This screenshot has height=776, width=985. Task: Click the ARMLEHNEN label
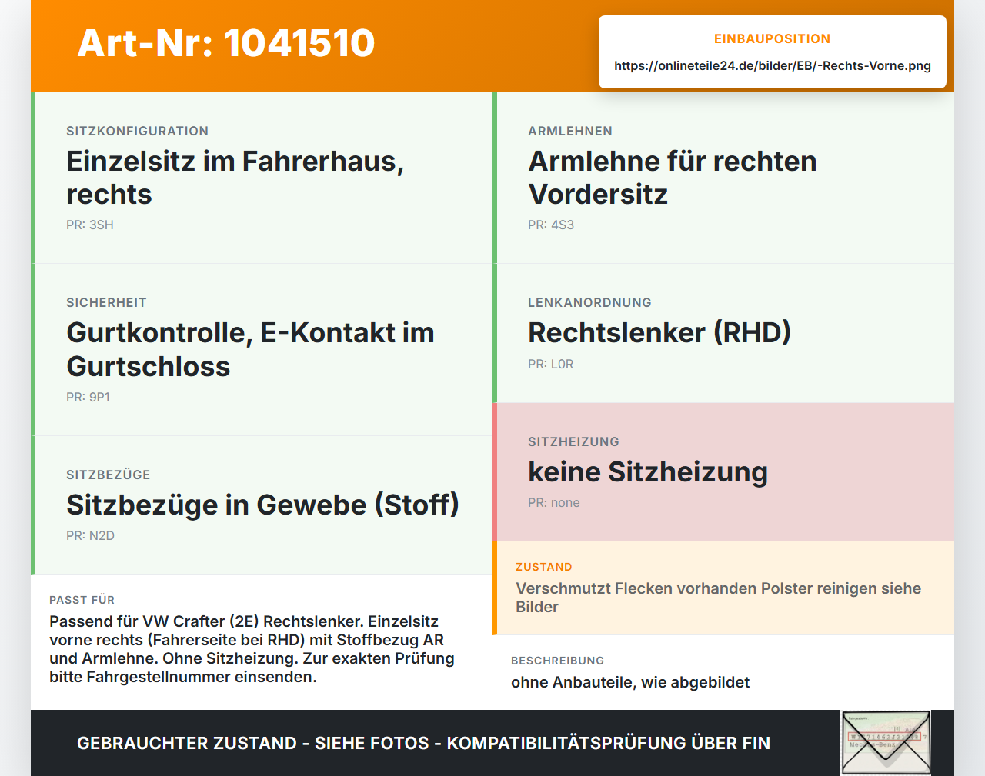click(570, 132)
